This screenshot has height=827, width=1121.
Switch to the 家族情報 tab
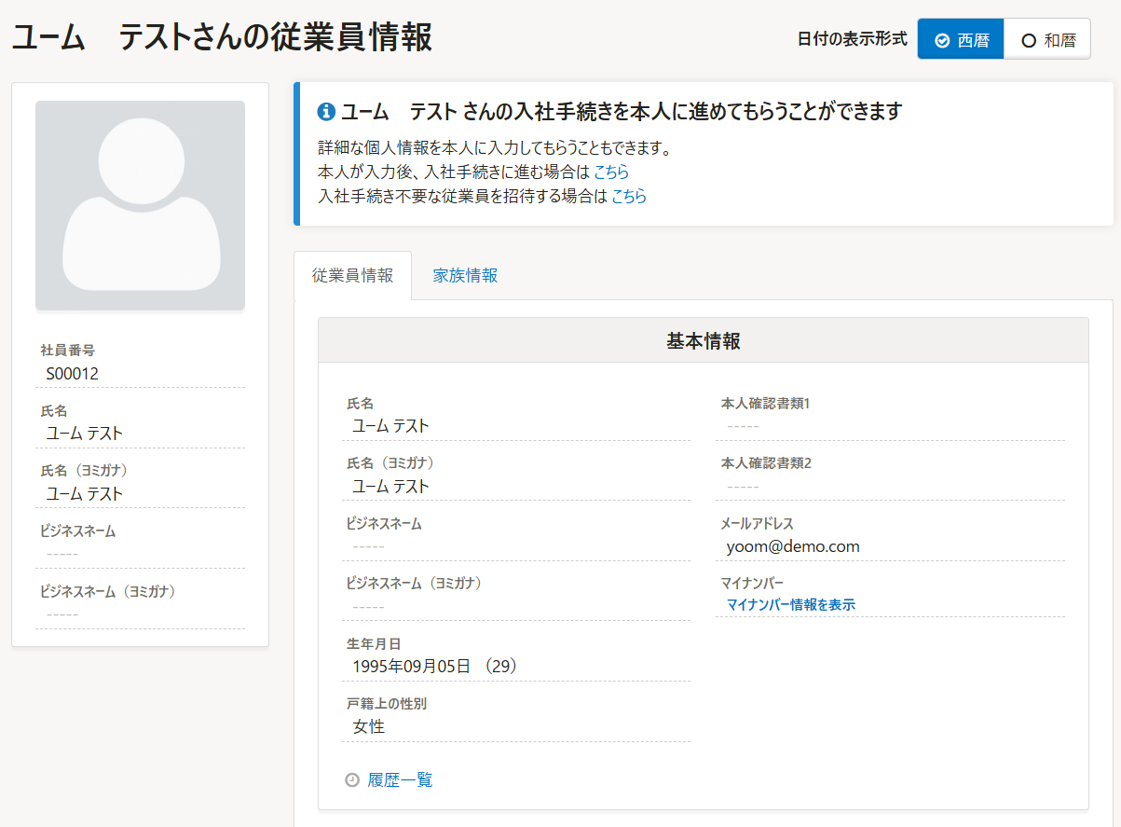(465, 276)
